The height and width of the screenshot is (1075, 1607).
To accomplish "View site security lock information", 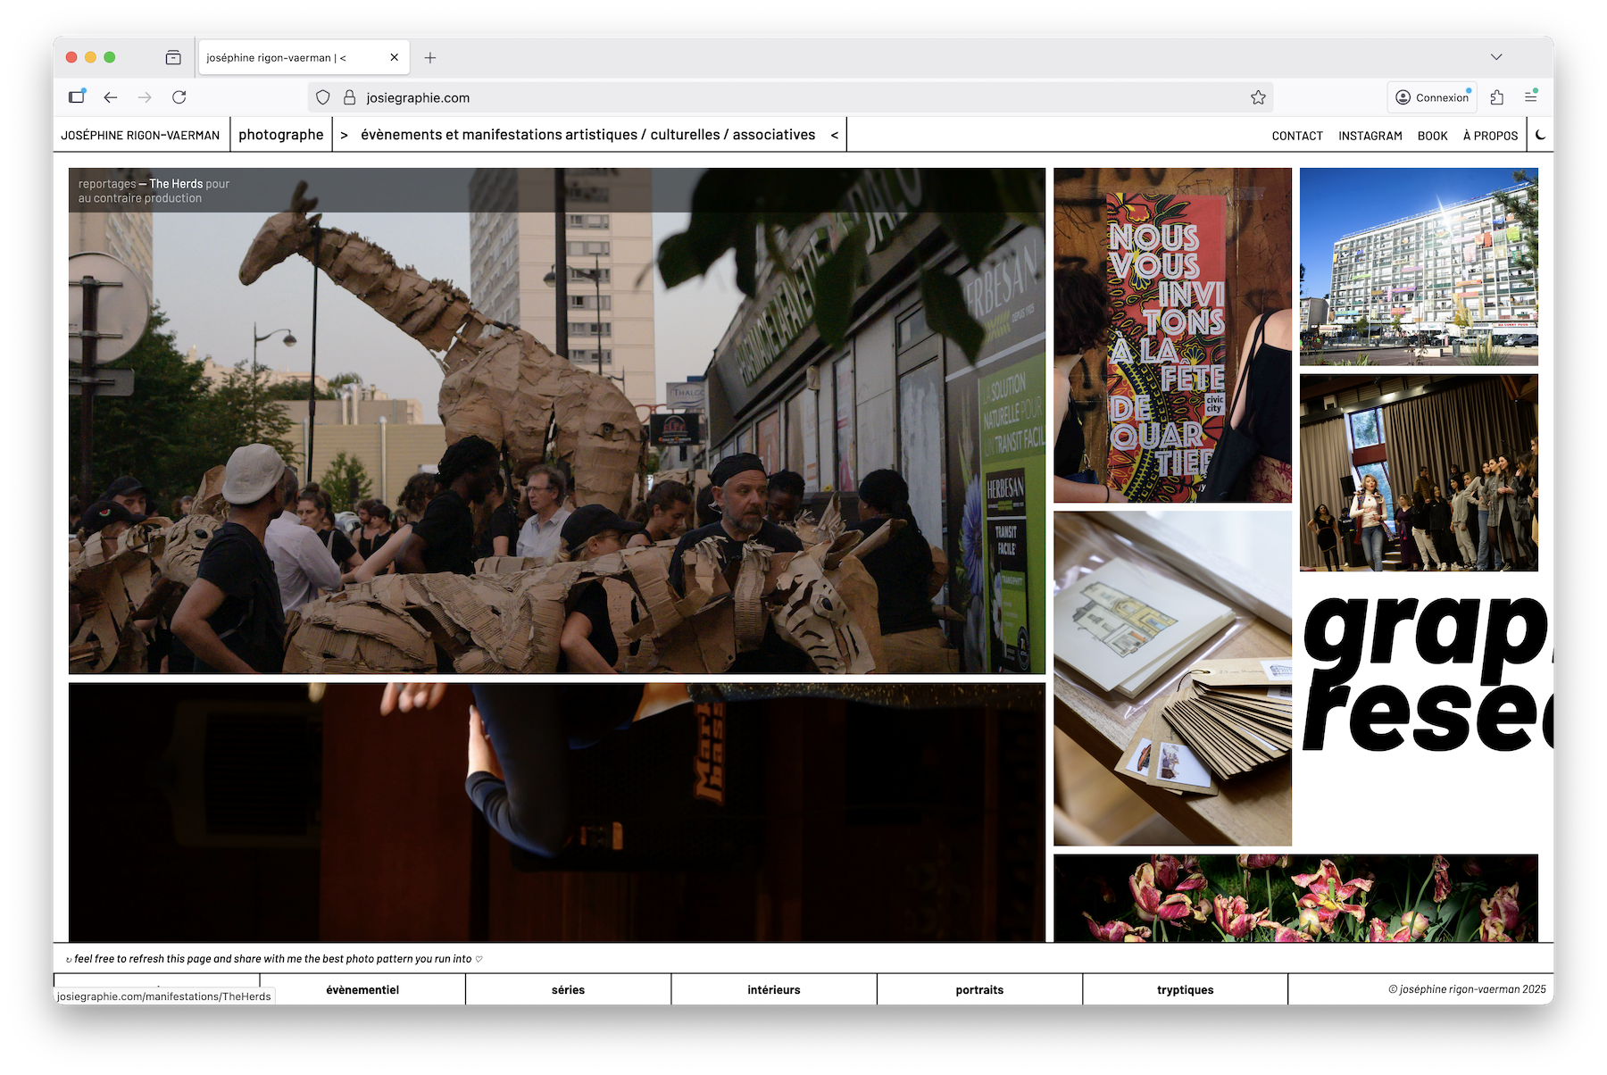I will (349, 97).
